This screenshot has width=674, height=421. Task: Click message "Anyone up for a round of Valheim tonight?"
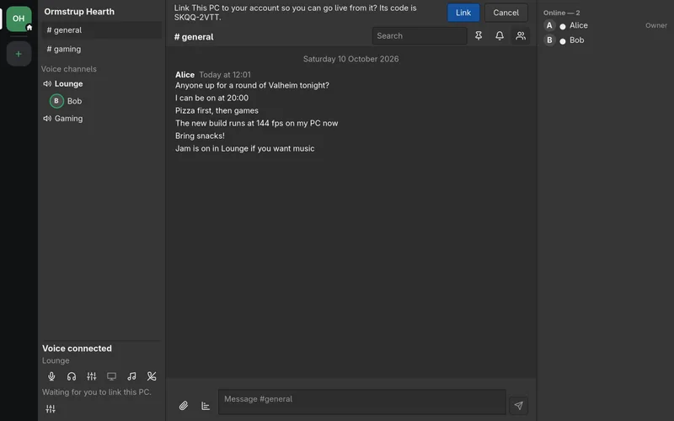tap(252, 86)
